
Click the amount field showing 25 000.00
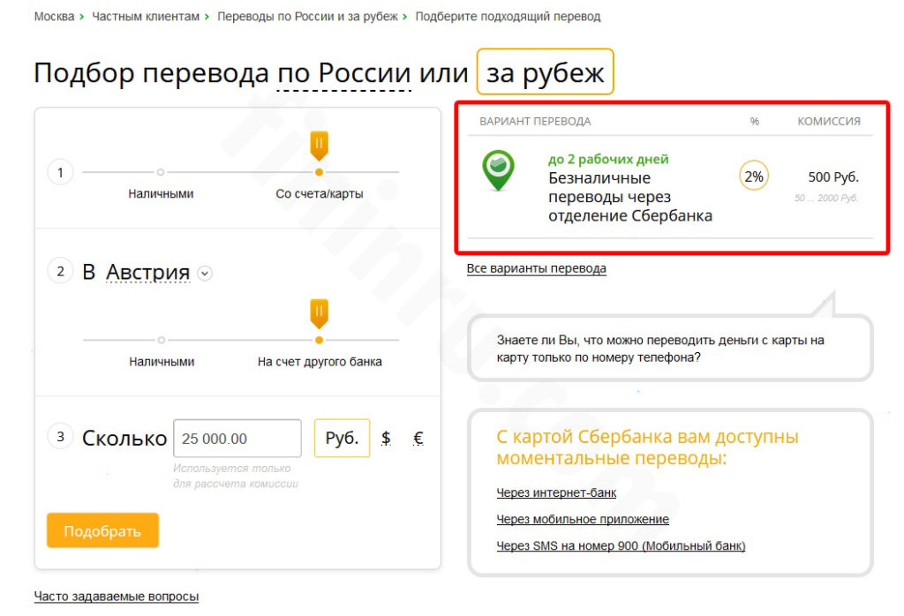(x=237, y=439)
